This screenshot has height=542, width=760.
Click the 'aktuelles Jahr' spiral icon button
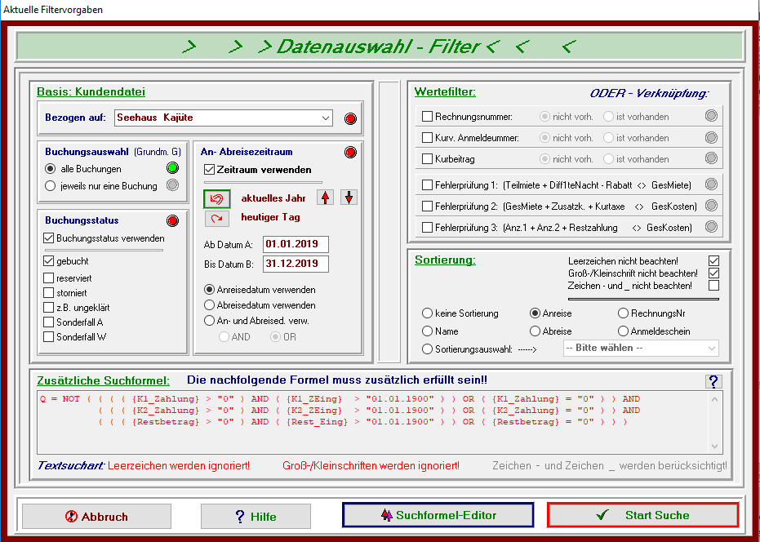click(216, 198)
